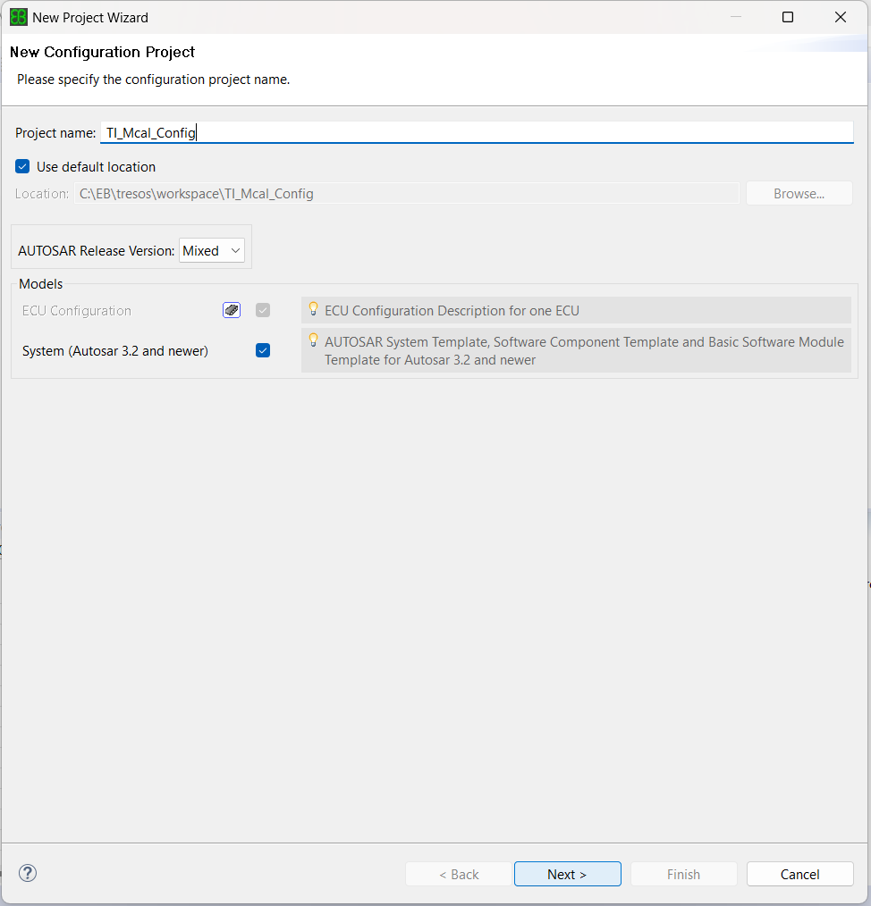Click the ECU chip icon beside ECU Configuration
The image size is (871, 906).
point(231,310)
